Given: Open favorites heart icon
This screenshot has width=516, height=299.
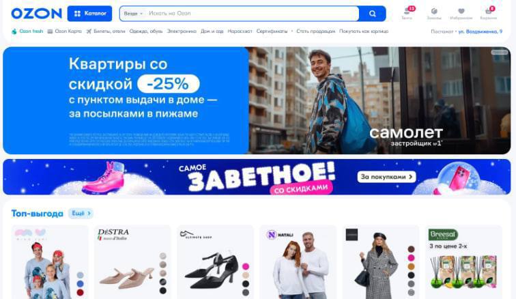Looking at the screenshot, I should point(461,14).
